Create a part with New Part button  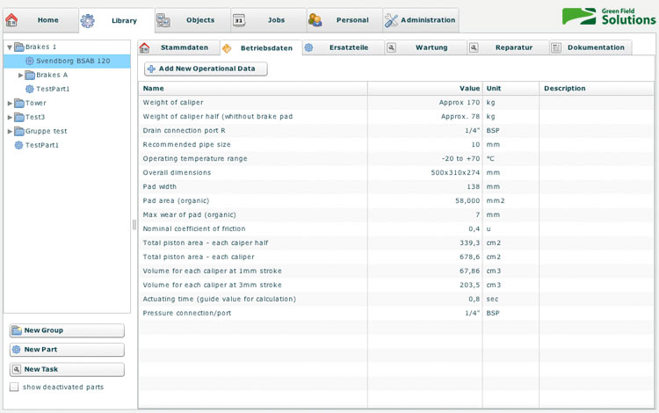(67, 350)
